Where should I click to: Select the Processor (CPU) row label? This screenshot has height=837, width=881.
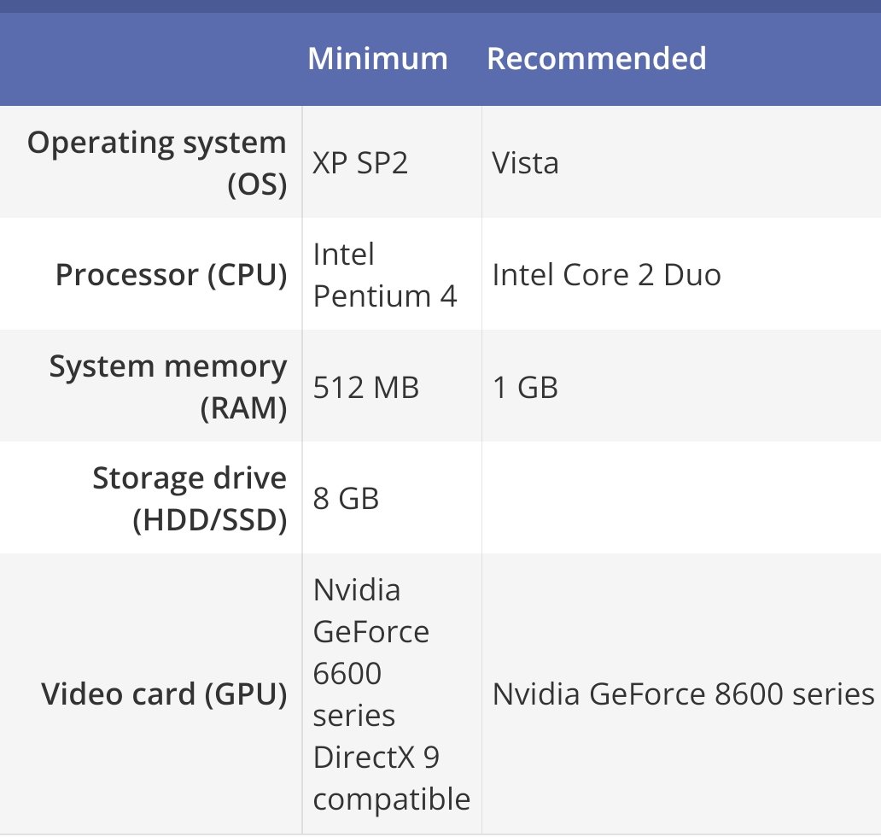tap(172, 275)
